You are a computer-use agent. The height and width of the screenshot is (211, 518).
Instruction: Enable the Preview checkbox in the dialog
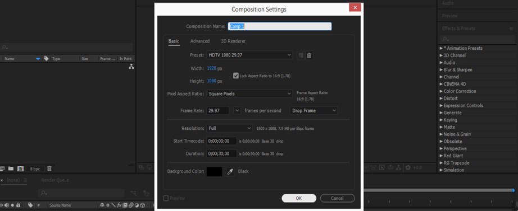(x=166, y=198)
